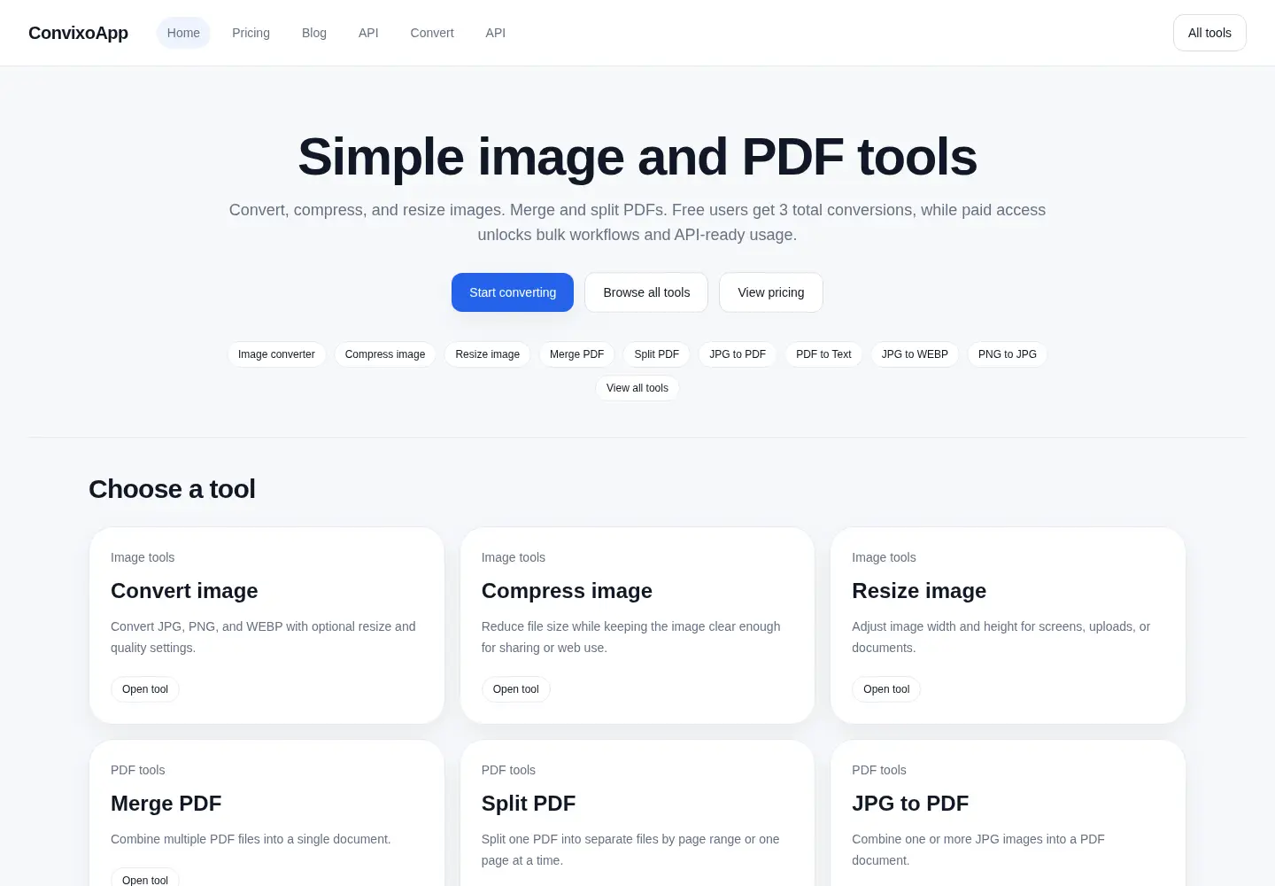1275x886 pixels.
Task: Open tool on Resize image card
Action: click(x=886, y=689)
